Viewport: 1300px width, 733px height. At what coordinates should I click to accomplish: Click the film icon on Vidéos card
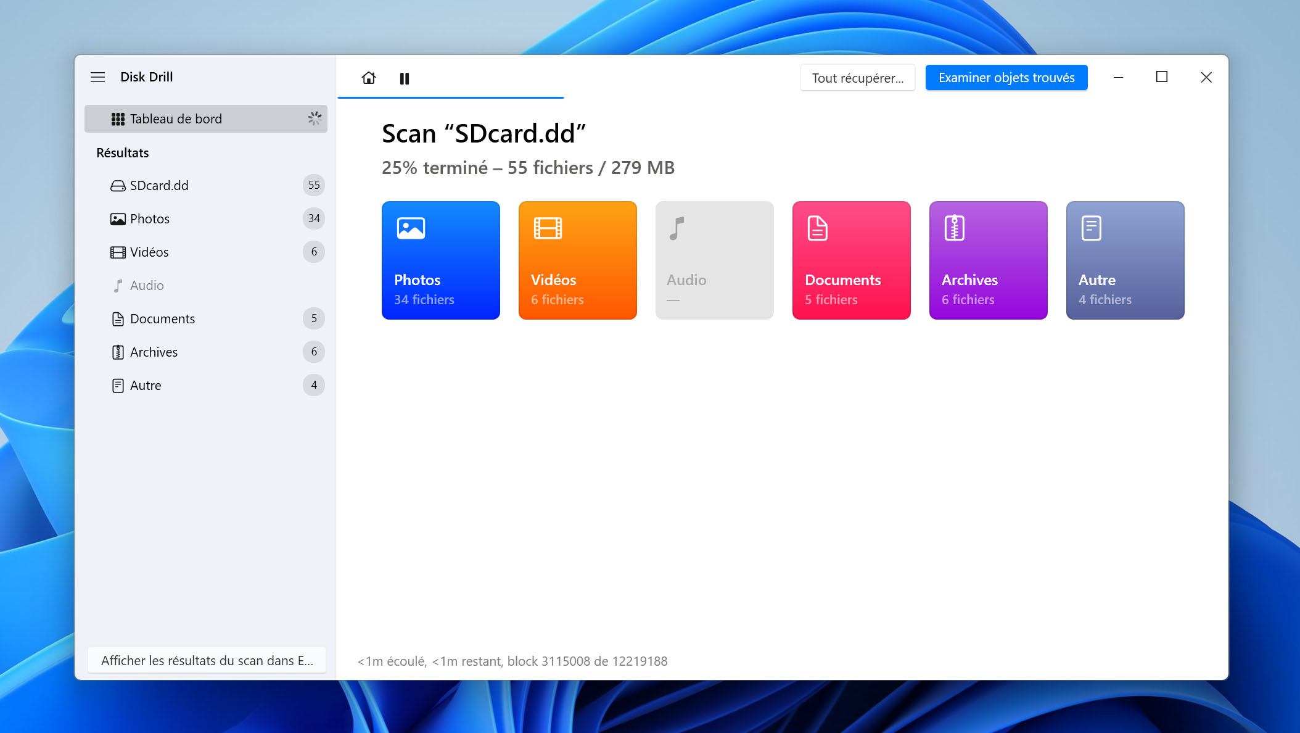548,228
